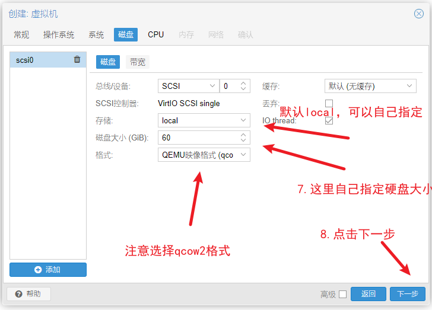
Task: Click 下一步 to proceed
Action: click(x=407, y=294)
